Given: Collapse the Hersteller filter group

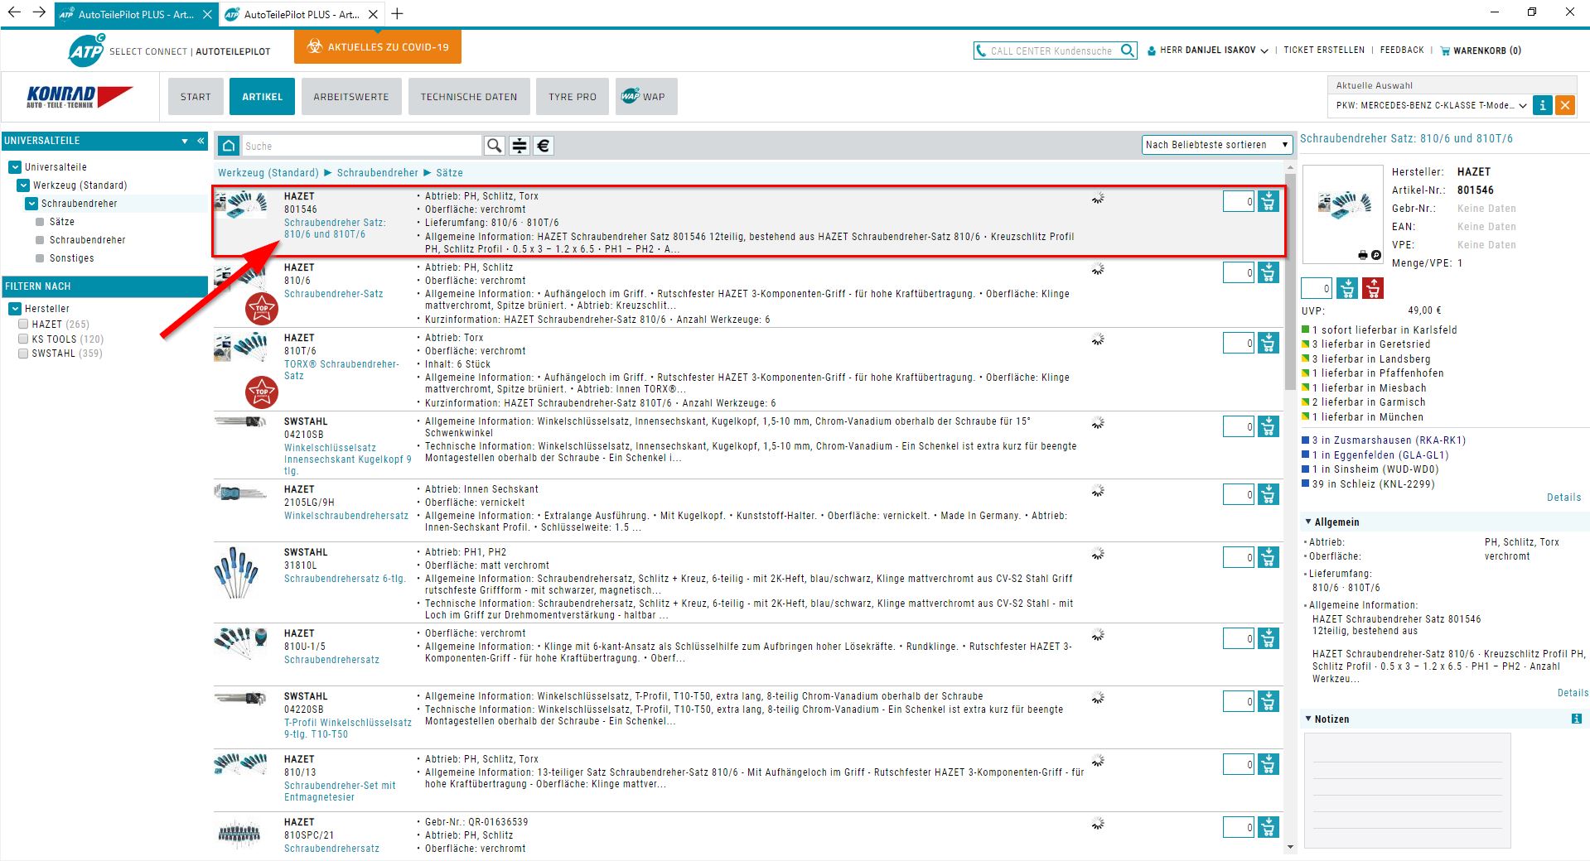Looking at the screenshot, I should coord(15,309).
